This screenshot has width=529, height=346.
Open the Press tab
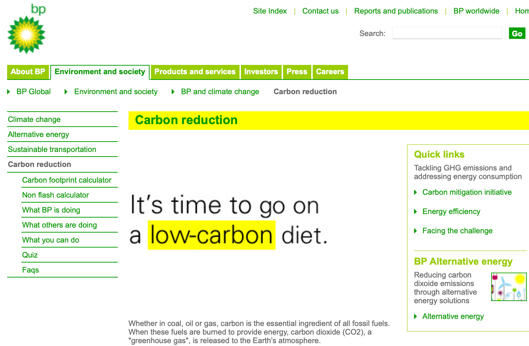(297, 72)
